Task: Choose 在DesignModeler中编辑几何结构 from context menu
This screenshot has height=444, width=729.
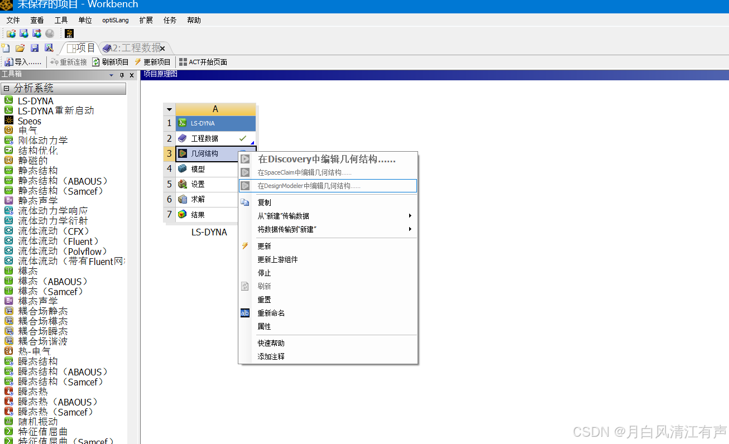Action: pyautogui.click(x=328, y=186)
